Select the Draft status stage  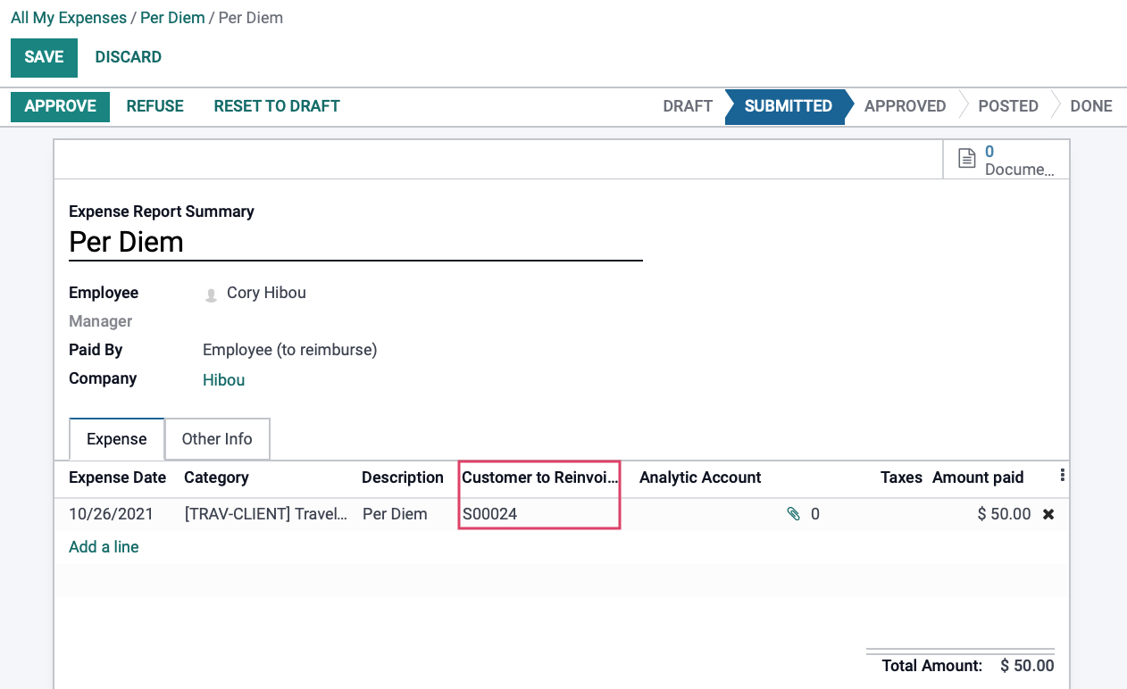688,106
